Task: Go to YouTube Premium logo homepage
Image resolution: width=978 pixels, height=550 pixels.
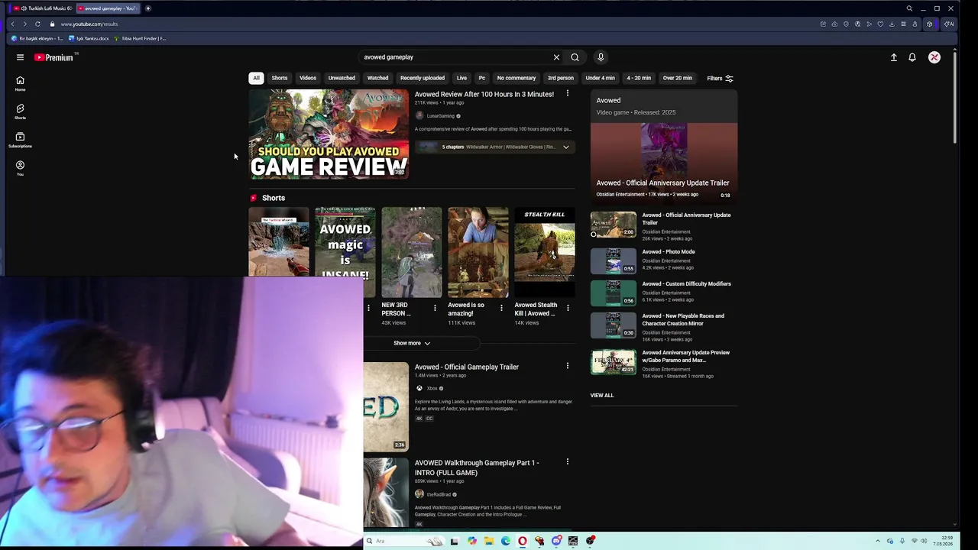Action: click(53, 57)
